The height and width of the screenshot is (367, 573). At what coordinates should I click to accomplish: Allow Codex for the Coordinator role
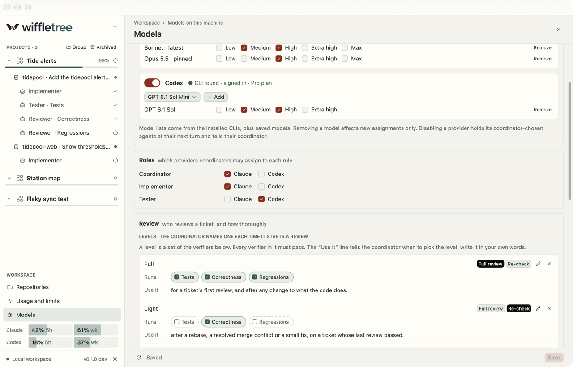[261, 174]
